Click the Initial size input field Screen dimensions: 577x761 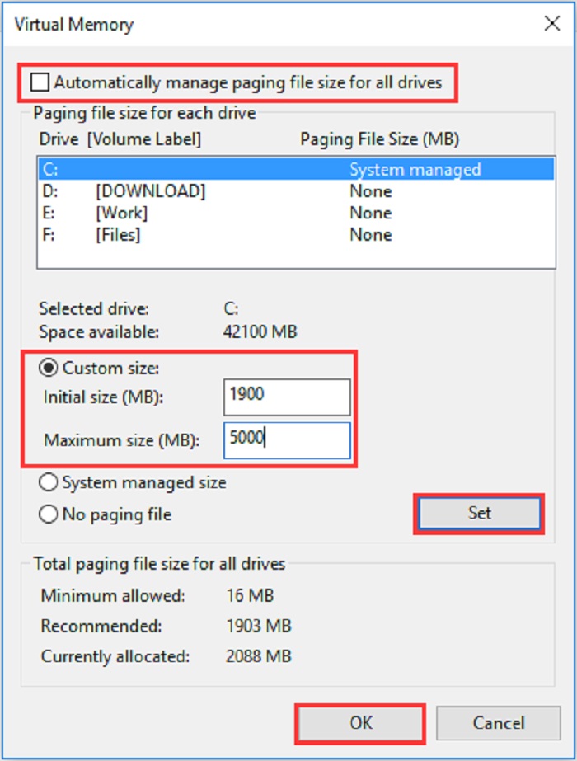tap(286, 397)
